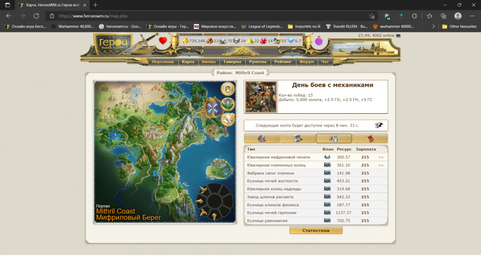This screenshot has height=258, width=481.
Task: Open the Edge favourites list icon
Action: (430, 16)
